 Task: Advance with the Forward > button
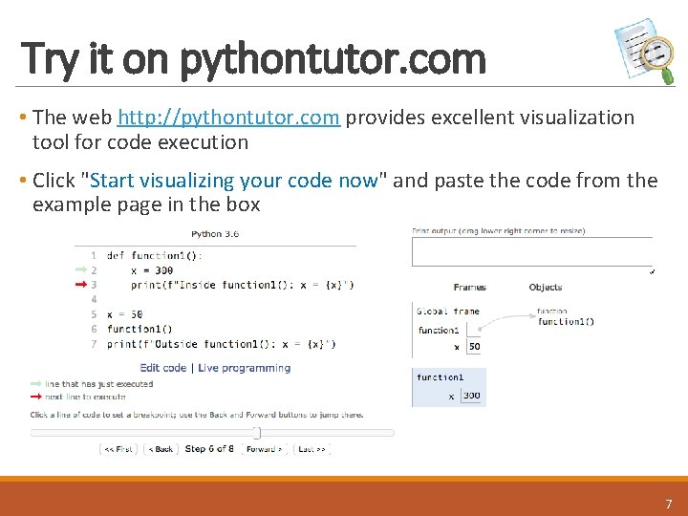coord(264,449)
